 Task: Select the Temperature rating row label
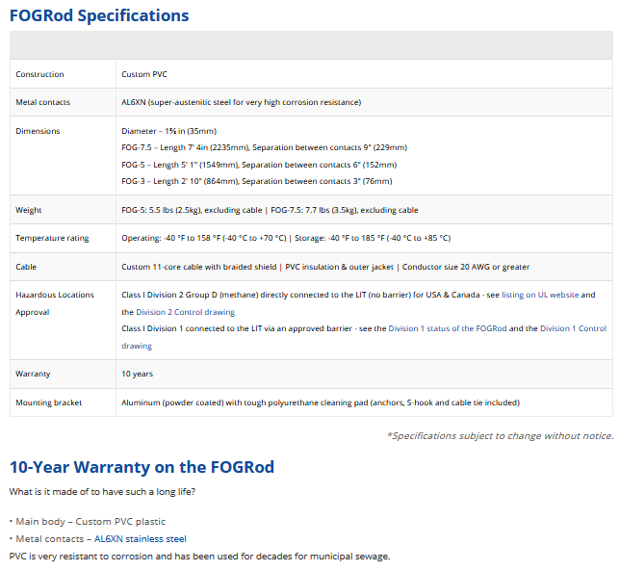(x=52, y=238)
